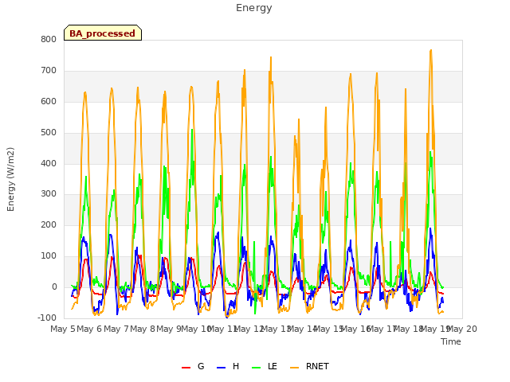Click the highest RNET peak on May 19

431,50
